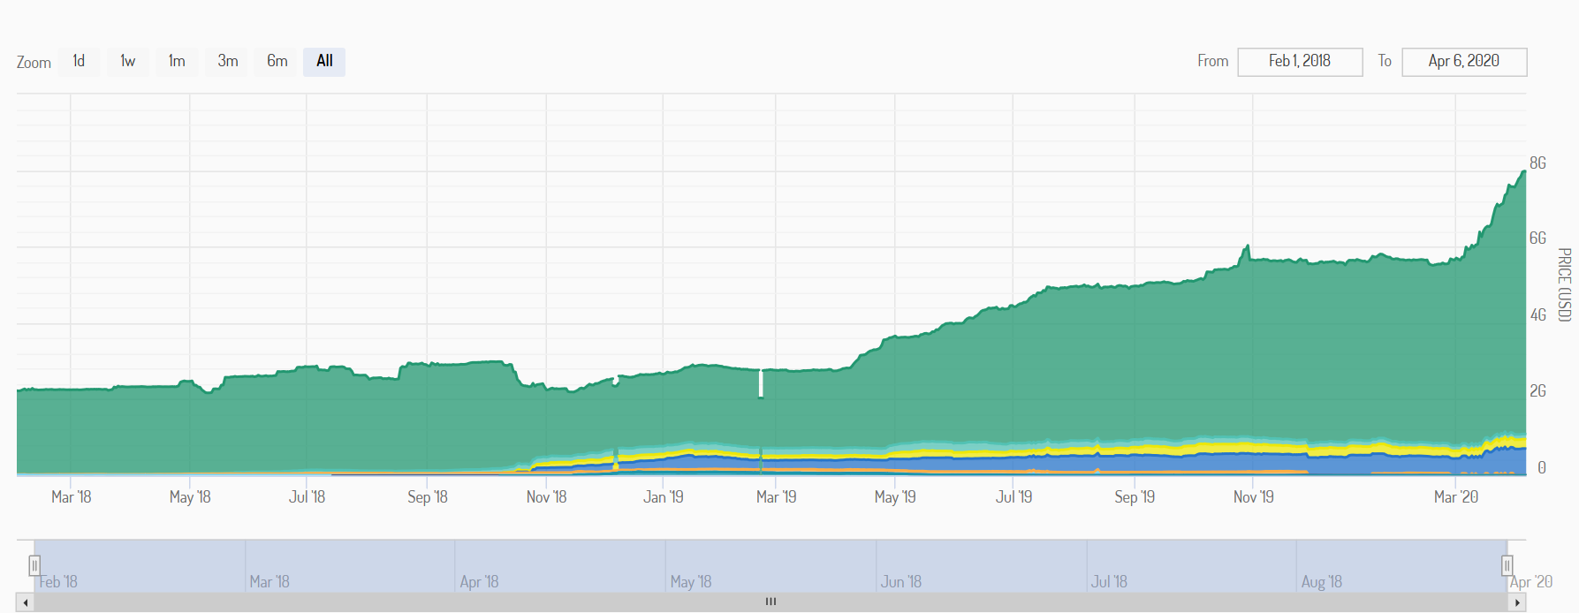Click the From date field Feb 1, 2018
Screen dimensions: 1579x613
[x=1300, y=61]
